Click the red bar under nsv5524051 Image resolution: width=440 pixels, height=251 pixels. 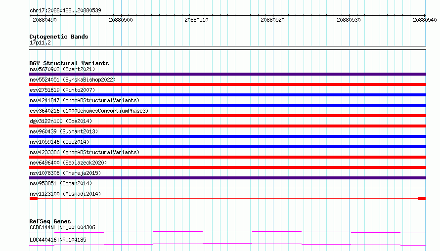coord(227,84)
